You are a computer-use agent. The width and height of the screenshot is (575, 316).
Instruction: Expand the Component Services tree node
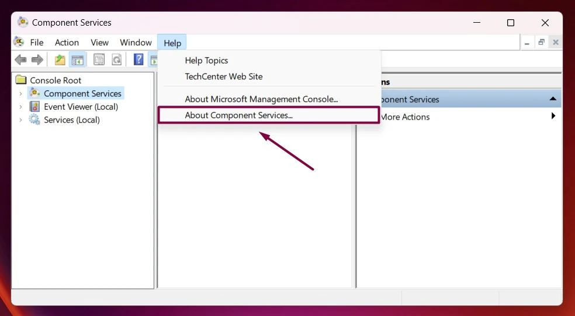pos(21,94)
